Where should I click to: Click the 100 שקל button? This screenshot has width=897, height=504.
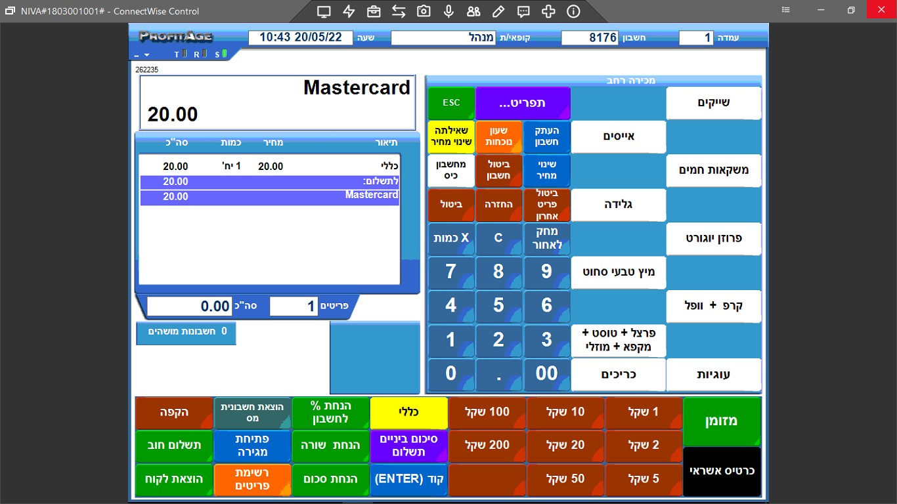(x=487, y=413)
